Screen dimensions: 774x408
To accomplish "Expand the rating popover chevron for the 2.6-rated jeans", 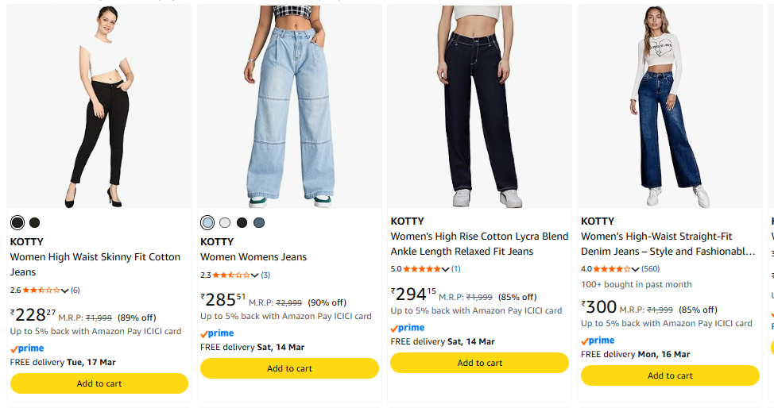I will (x=65, y=291).
